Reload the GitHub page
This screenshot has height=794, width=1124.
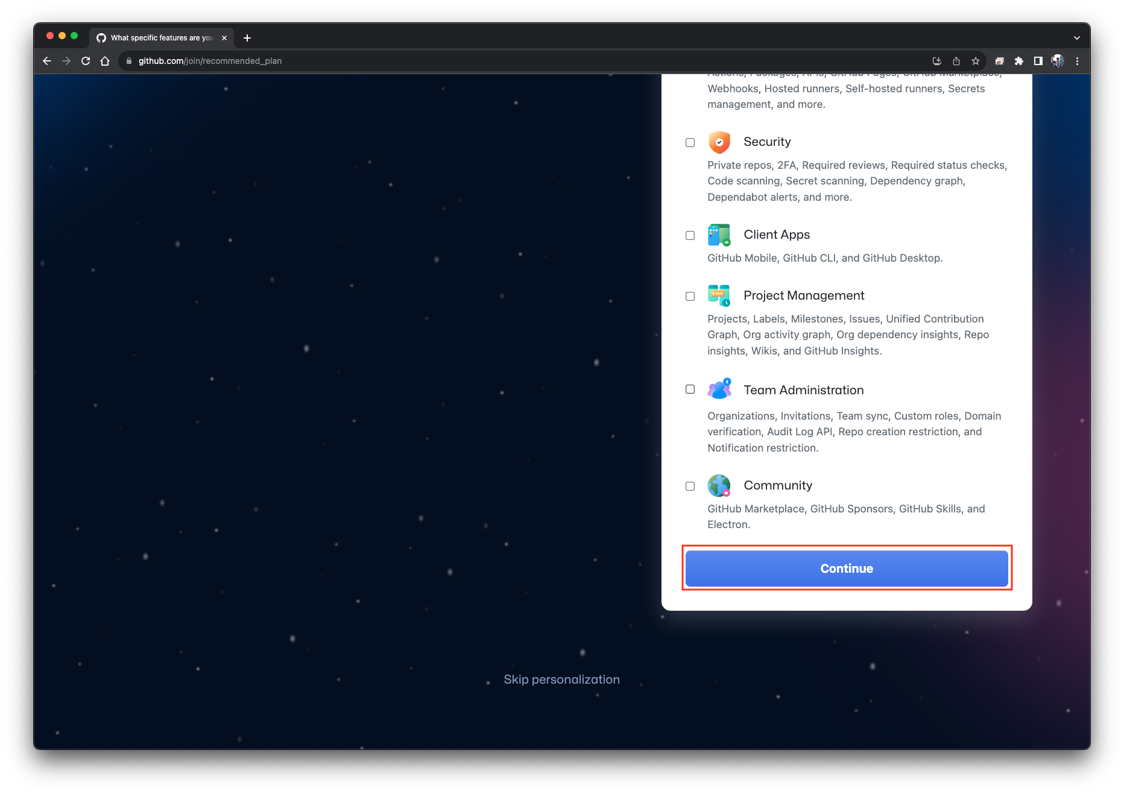point(86,61)
